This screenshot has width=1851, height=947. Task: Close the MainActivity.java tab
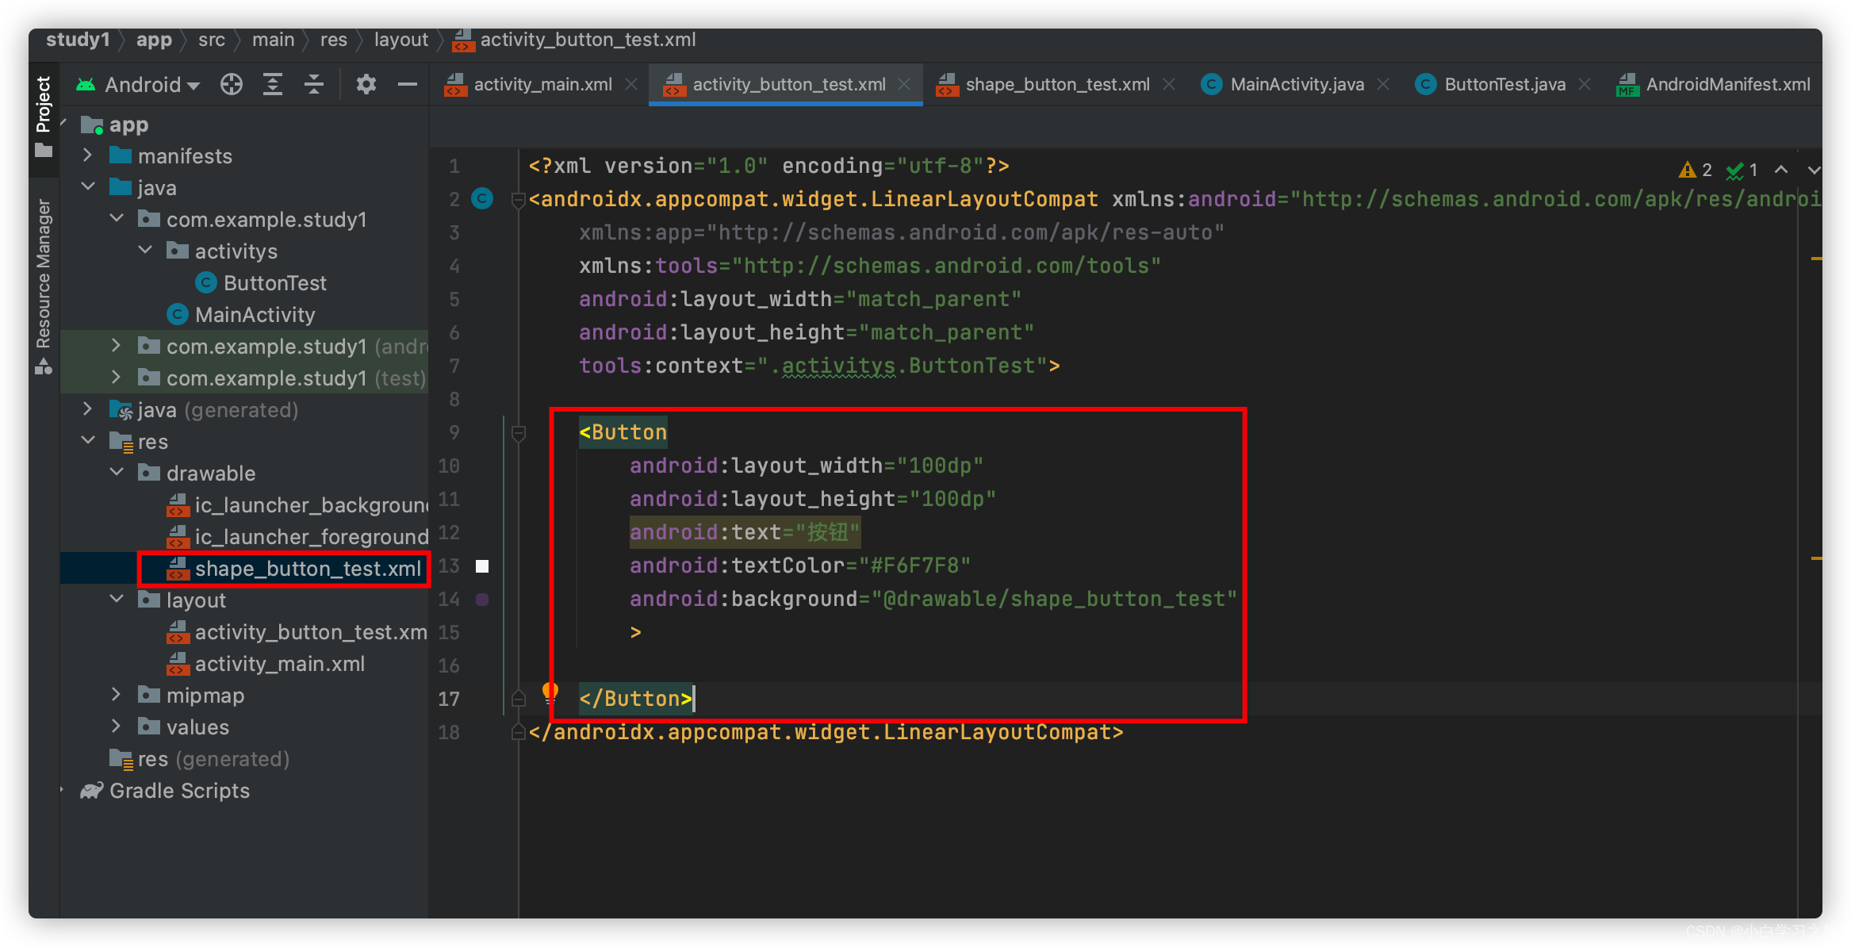pyautogui.click(x=1383, y=84)
